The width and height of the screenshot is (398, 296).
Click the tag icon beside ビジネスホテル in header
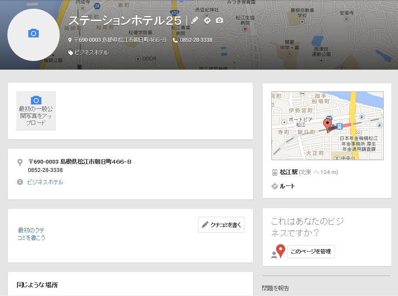pos(71,53)
